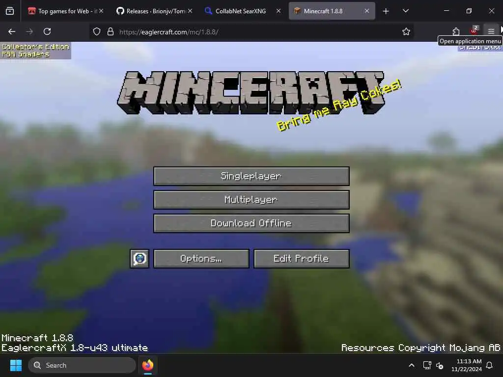Go back to previous page

coord(12,31)
